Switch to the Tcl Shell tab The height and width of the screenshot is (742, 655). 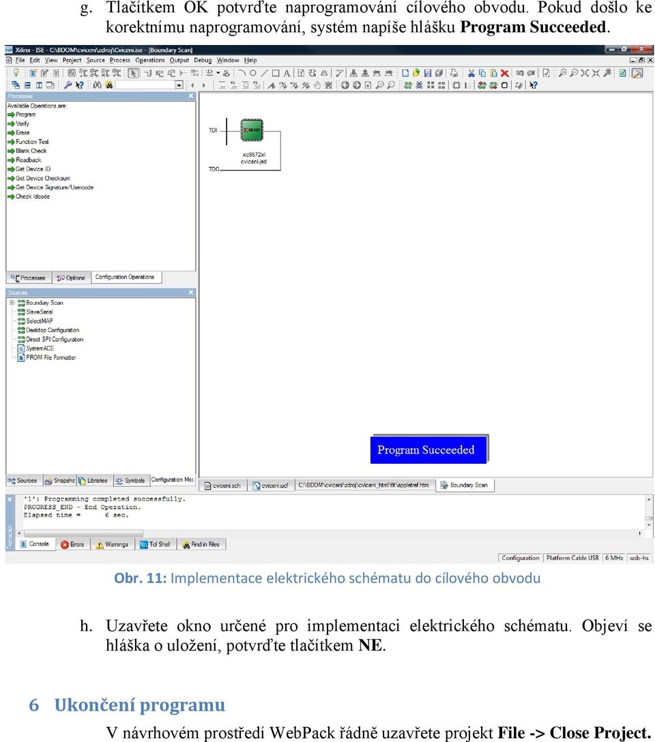click(x=156, y=544)
